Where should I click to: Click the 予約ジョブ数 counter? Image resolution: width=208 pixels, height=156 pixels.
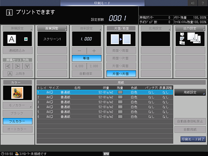(x=155, y=22)
